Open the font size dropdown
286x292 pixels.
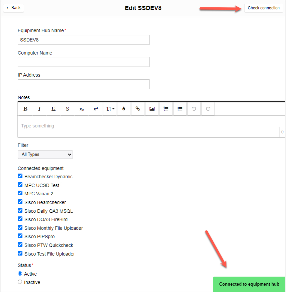(x=110, y=109)
